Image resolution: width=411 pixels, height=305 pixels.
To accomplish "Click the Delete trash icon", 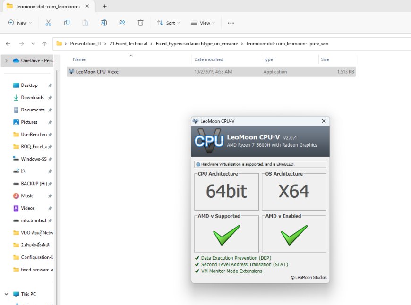I will click(x=140, y=23).
